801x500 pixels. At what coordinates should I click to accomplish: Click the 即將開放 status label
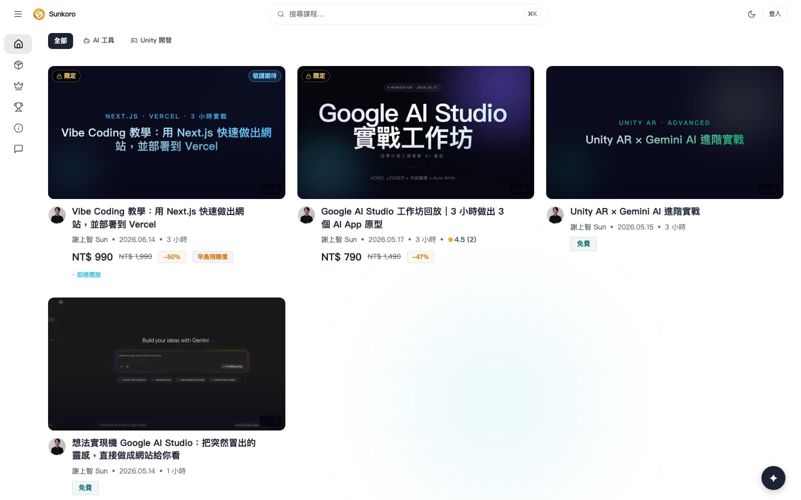(x=87, y=275)
